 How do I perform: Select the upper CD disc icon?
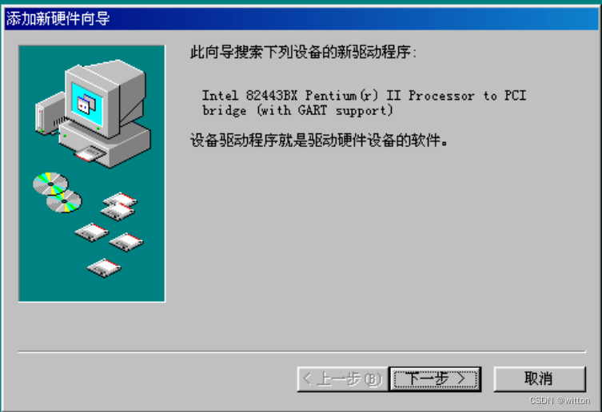[x=50, y=184]
